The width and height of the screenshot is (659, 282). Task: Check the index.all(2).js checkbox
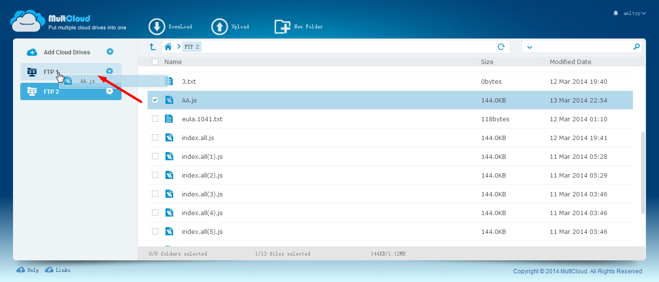[155, 175]
